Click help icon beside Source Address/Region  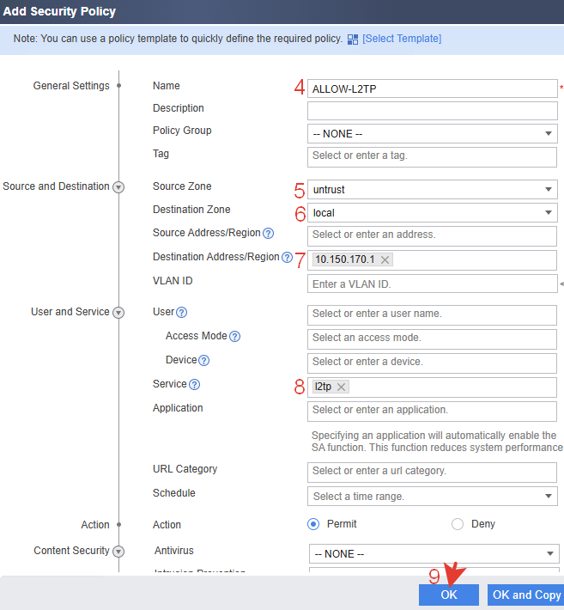(268, 234)
